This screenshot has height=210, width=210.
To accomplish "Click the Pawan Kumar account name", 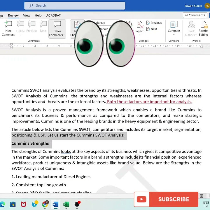I will (x=193, y=6).
